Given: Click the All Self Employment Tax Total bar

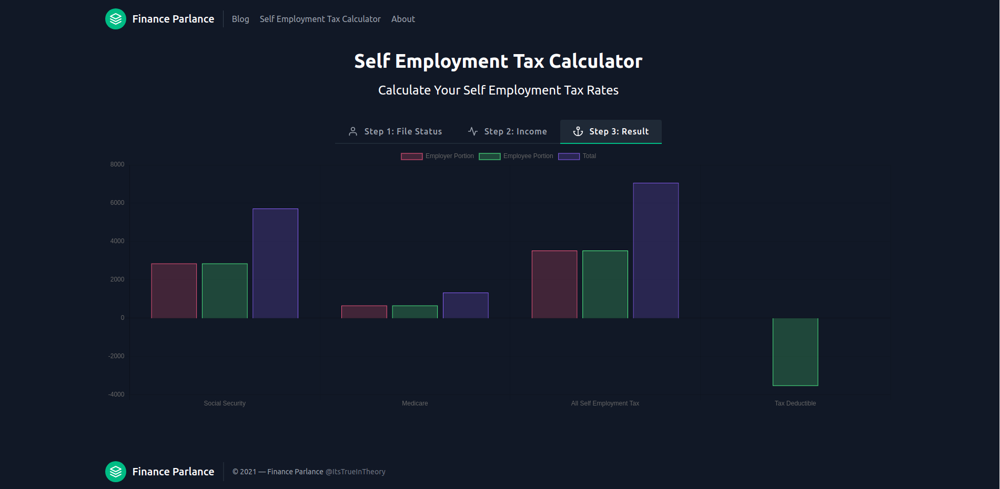Looking at the screenshot, I should click(655, 251).
